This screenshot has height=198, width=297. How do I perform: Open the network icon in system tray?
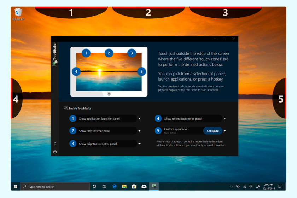pyautogui.click(x=245, y=187)
